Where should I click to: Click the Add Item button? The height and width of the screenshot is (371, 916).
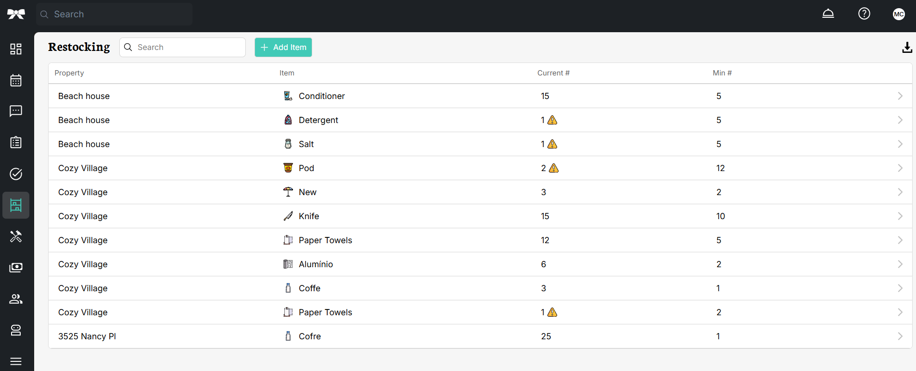(x=283, y=48)
